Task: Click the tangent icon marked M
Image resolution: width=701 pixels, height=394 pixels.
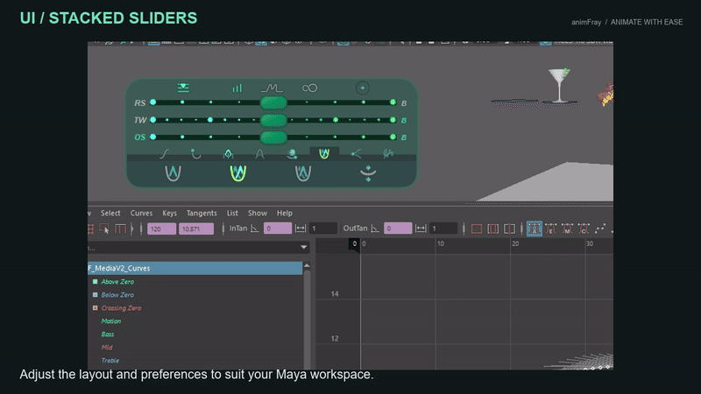Action: tap(567, 229)
